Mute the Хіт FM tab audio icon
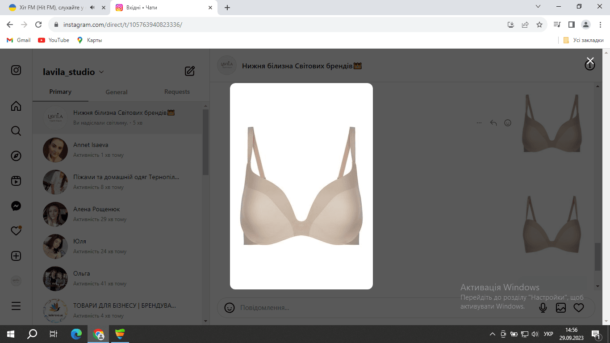The height and width of the screenshot is (343, 610). (92, 8)
